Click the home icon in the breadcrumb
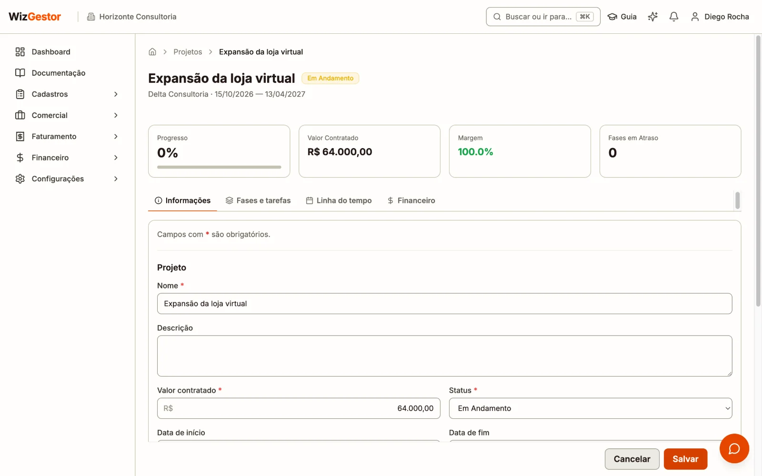This screenshot has height=476, width=762. coord(152,52)
